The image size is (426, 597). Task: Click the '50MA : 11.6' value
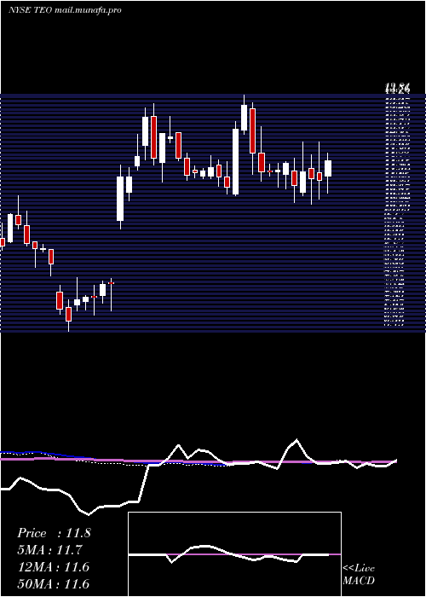click(x=54, y=583)
